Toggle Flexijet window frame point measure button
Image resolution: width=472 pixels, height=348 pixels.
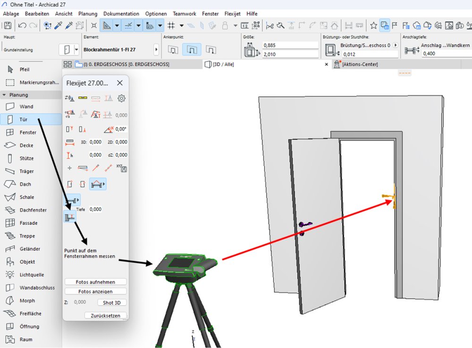[x=70, y=216]
